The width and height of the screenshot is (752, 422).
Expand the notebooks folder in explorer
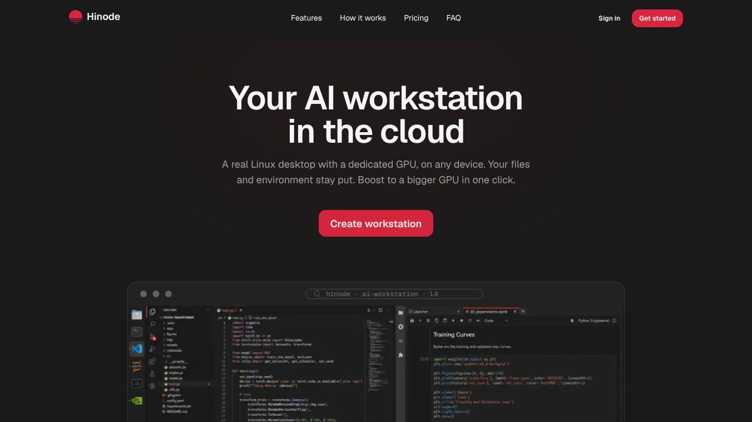tap(173, 350)
